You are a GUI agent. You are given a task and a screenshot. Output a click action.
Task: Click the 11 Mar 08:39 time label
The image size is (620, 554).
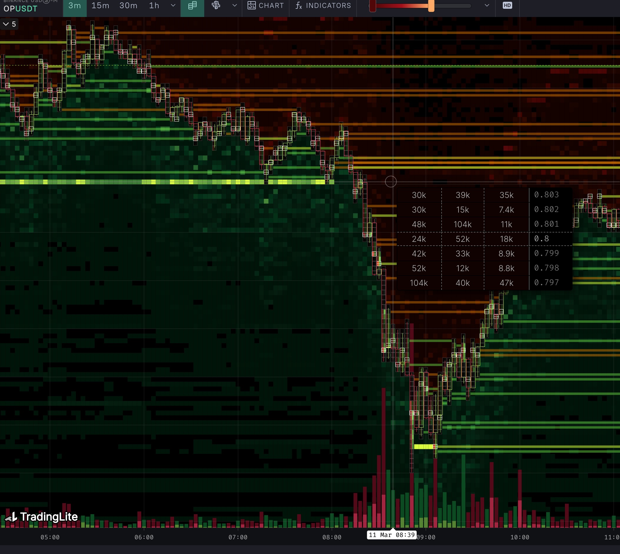[x=391, y=535]
